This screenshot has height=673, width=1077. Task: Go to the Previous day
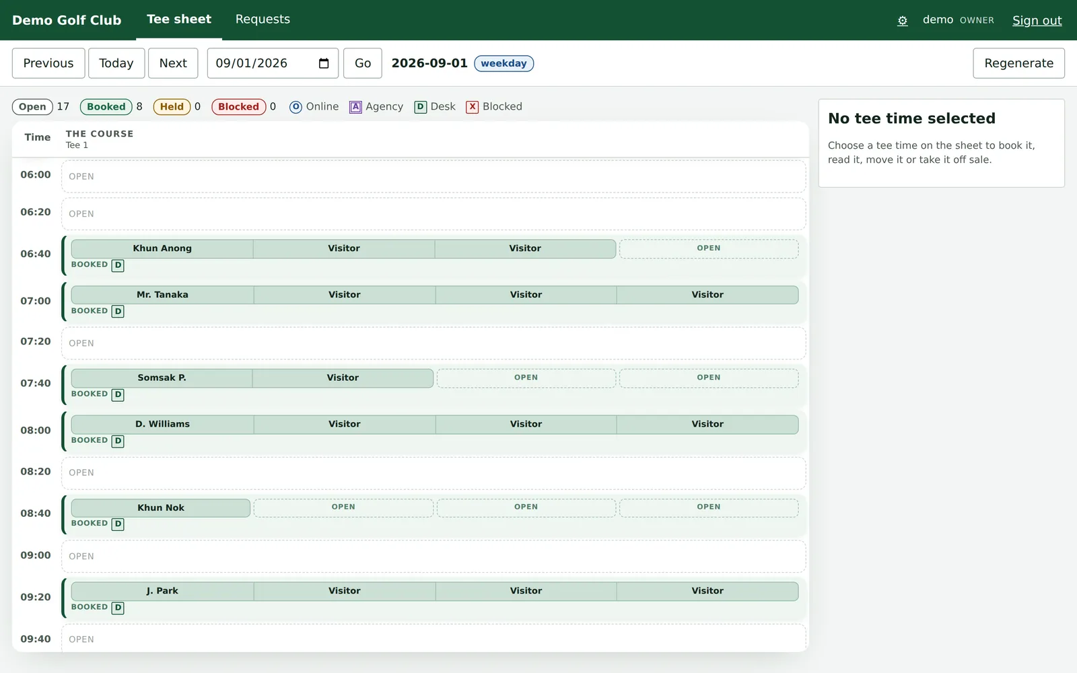pos(48,63)
